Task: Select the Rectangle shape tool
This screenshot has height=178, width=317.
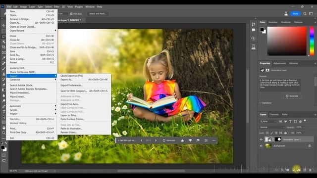Action: tap(3, 122)
